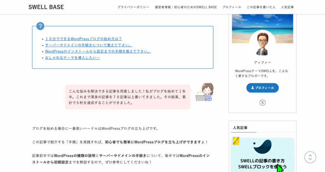325x172 pixels.
Task: Open 運営者情報｜初心者のためのSWELL BASE menu item
Action: point(186,7)
